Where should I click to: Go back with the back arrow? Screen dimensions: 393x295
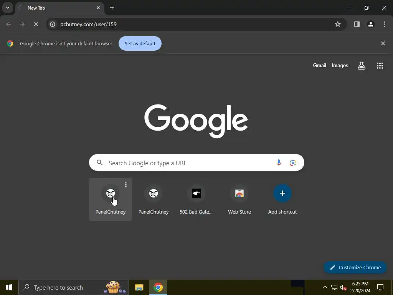pyautogui.click(x=8, y=24)
